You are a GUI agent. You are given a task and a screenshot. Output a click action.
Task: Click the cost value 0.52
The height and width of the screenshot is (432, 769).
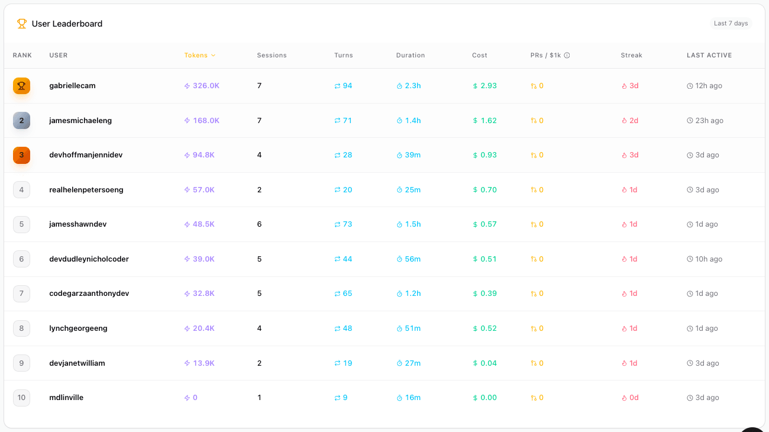click(x=489, y=328)
